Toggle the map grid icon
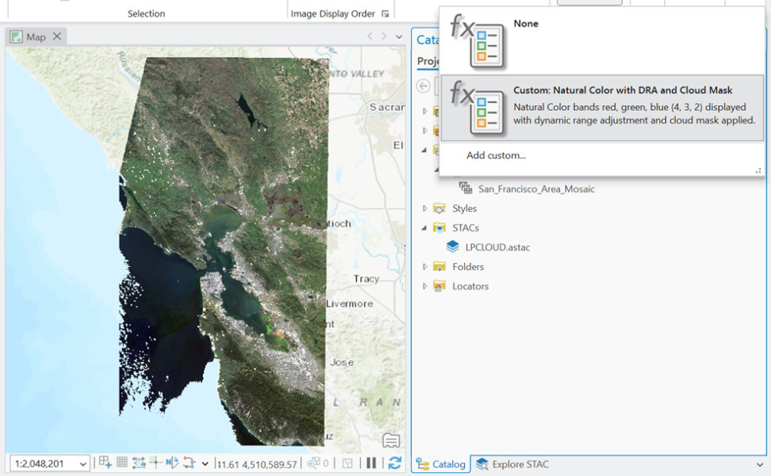Viewport: 771px width, 476px height. (122, 463)
